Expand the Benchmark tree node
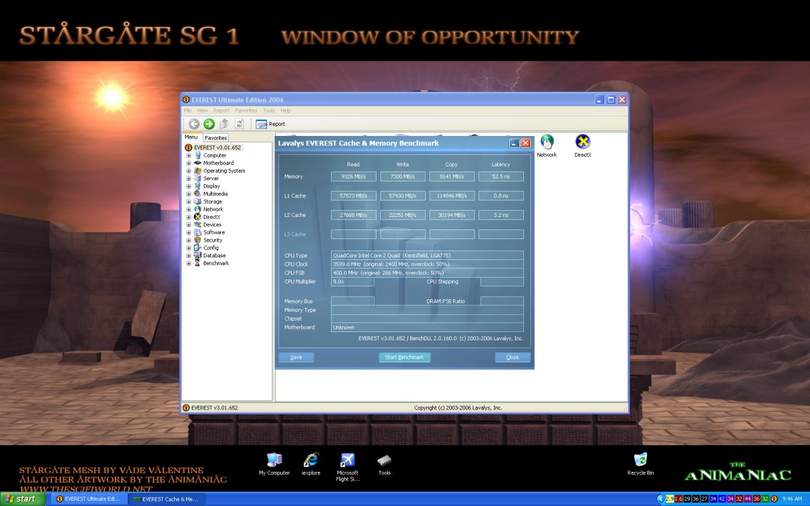 click(x=189, y=263)
